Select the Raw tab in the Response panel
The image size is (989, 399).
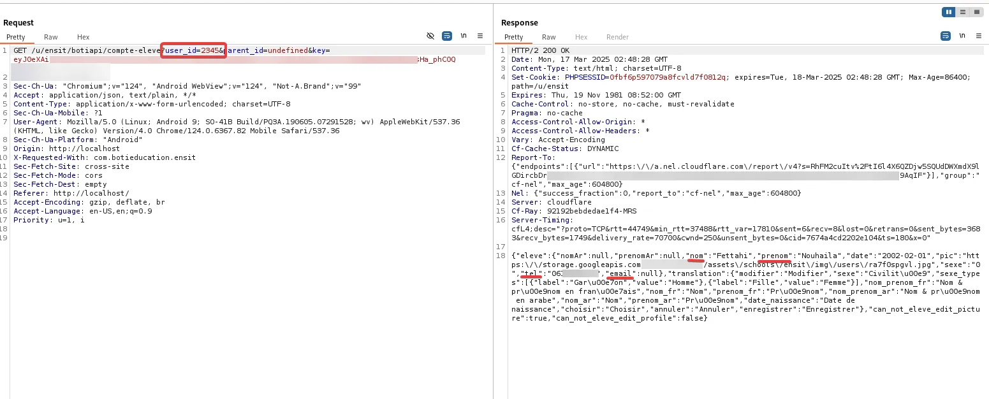(548, 37)
